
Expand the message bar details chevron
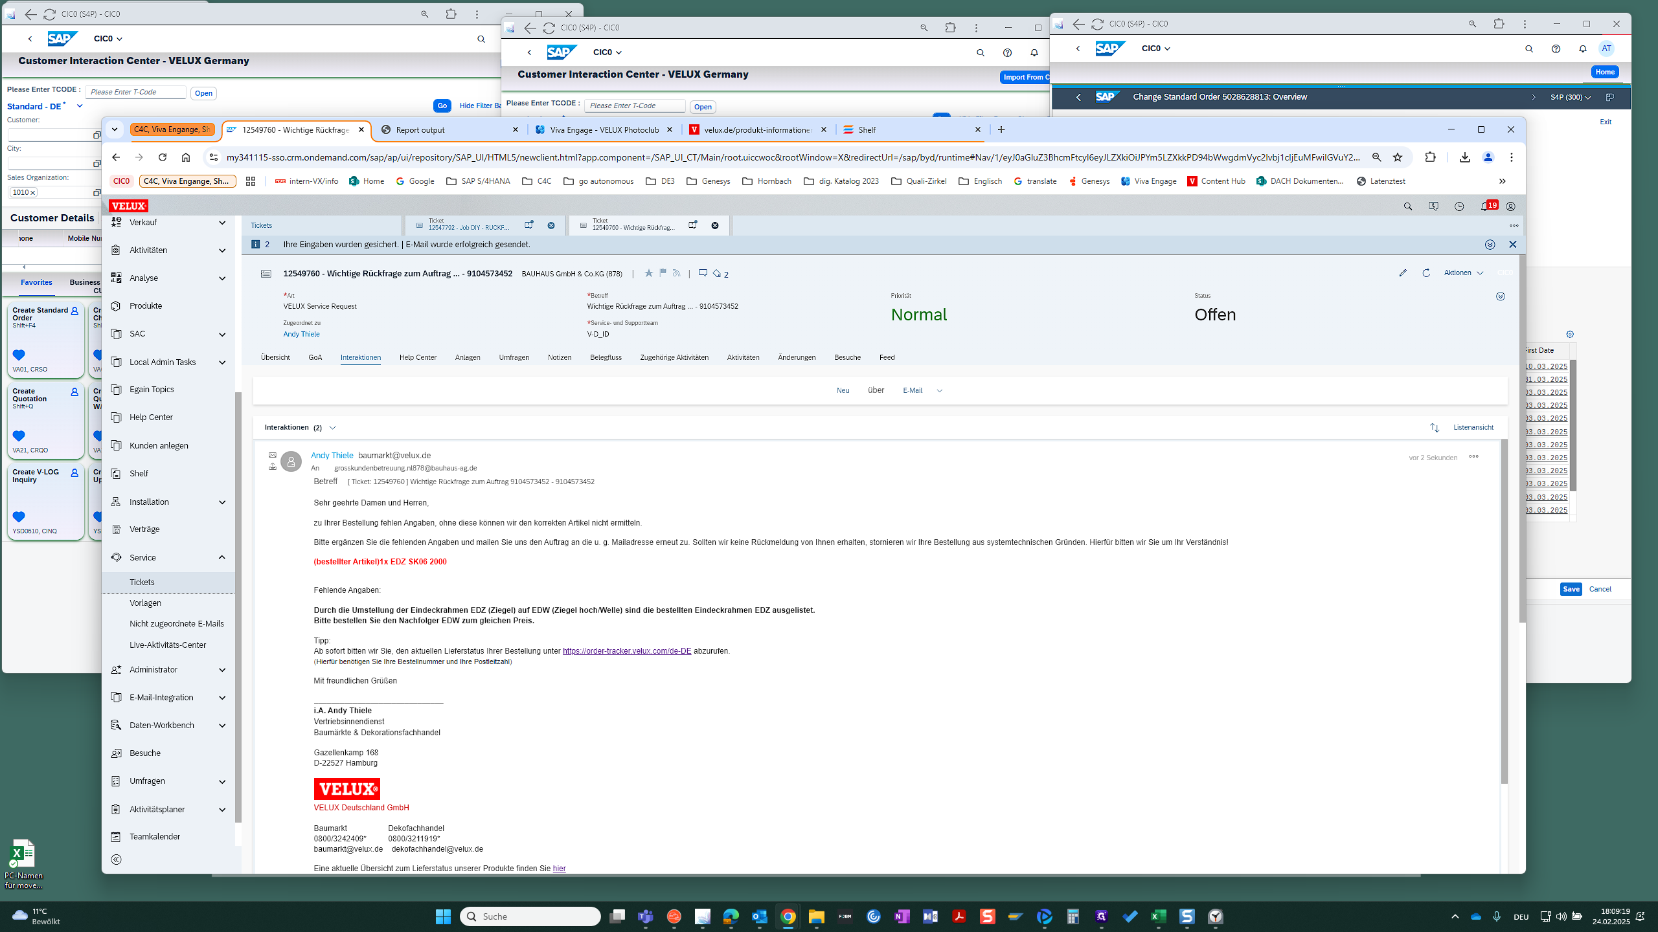pyautogui.click(x=1490, y=245)
